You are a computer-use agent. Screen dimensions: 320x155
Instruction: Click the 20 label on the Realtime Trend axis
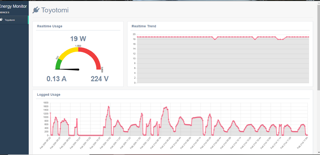pyautogui.click(x=134, y=34)
